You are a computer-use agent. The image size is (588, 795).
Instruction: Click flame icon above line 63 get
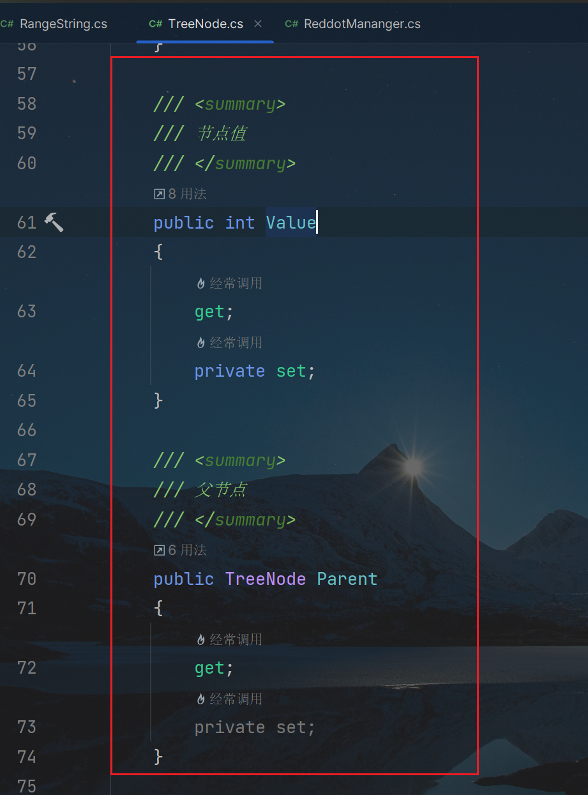[x=200, y=283]
